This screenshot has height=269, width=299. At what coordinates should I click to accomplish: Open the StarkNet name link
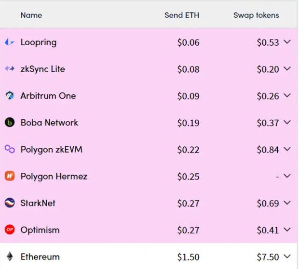(x=38, y=203)
